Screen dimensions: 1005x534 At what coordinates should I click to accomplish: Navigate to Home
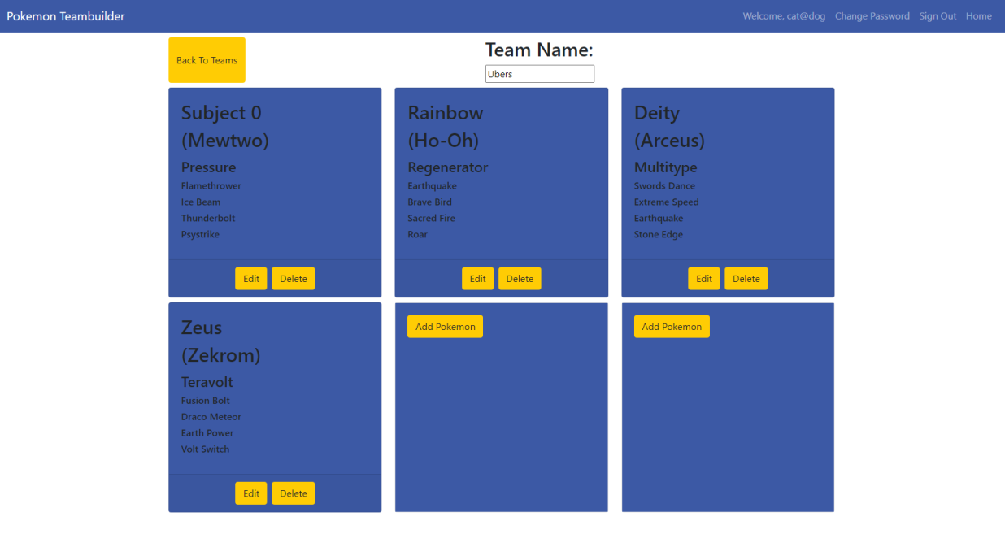click(978, 15)
